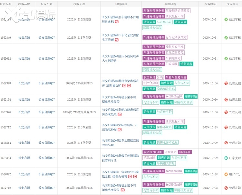Open image icon for 实际续航低 无法领取补贴

point(120,130)
